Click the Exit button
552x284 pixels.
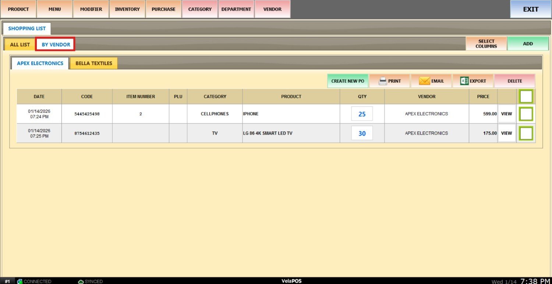(530, 9)
